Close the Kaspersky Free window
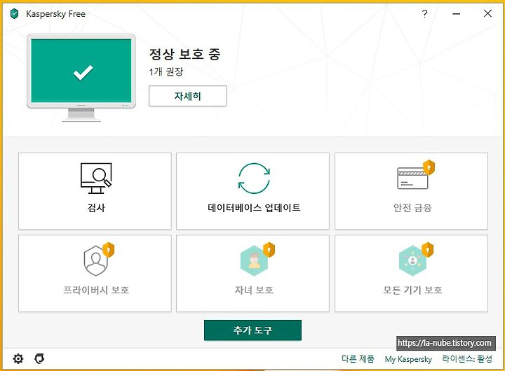Viewport: 505px width, 371px height. point(487,13)
